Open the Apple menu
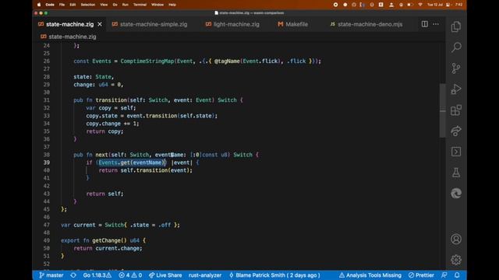The width and height of the screenshot is (499, 280). (39, 5)
